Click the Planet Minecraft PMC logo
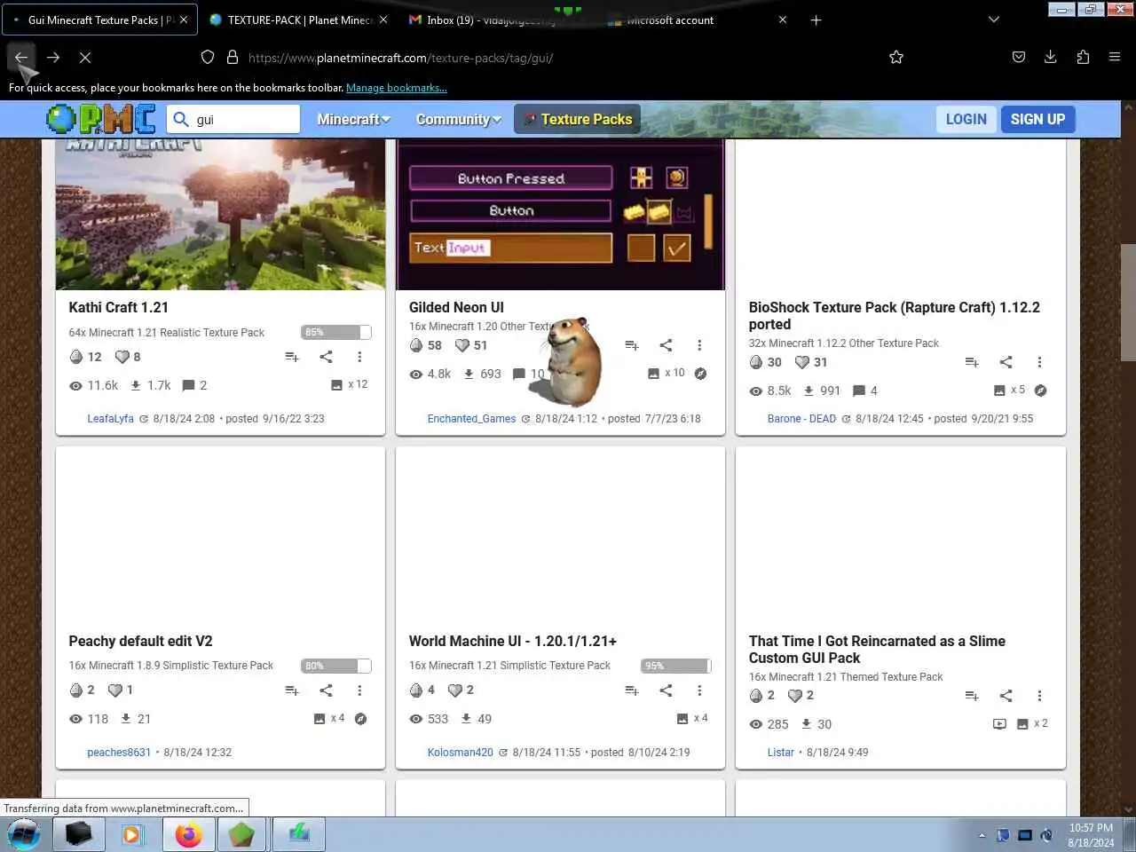This screenshot has height=852, width=1136. click(x=101, y=119)
